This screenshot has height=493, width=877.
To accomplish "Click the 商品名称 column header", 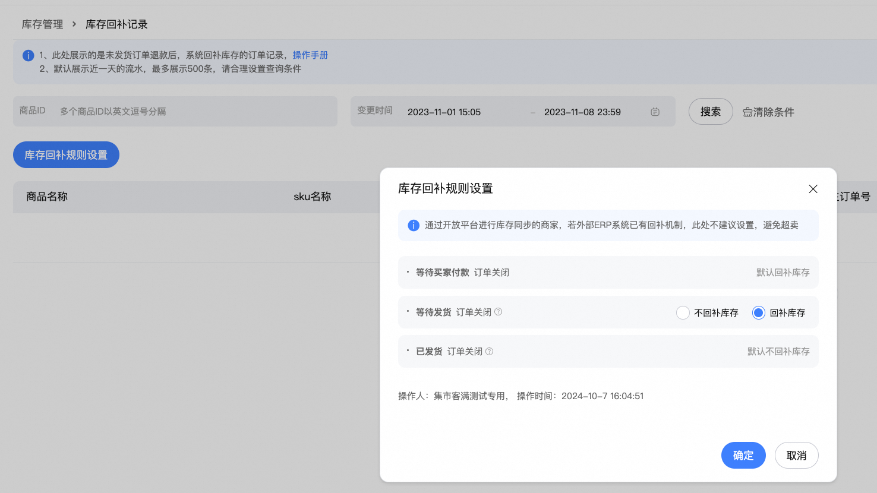I will point(47,197).
